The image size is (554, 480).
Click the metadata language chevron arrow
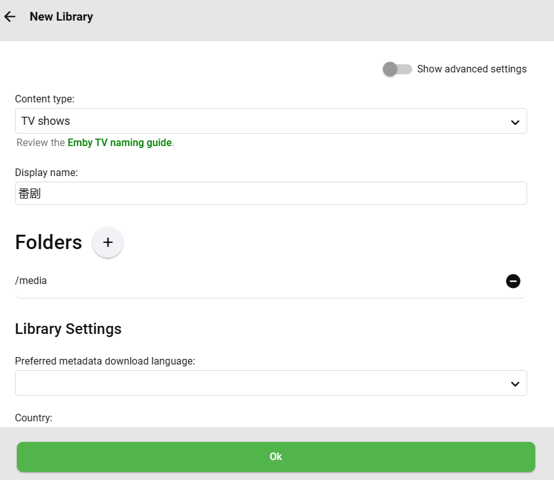(515, 384)
